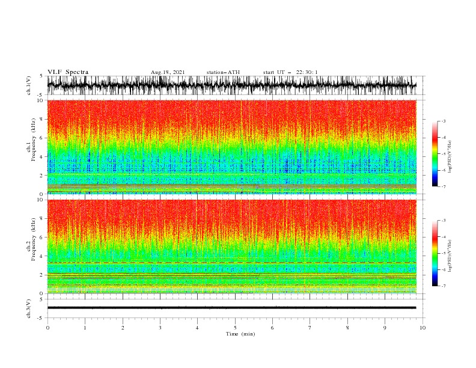Click the time axis tick label '9'

[385, 328]
